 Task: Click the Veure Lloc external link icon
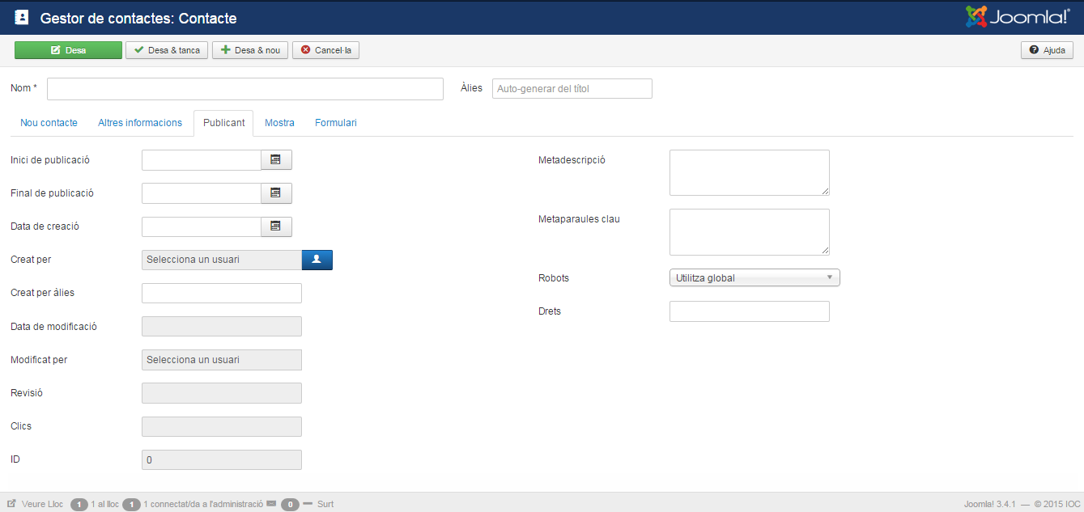point(12,503)
